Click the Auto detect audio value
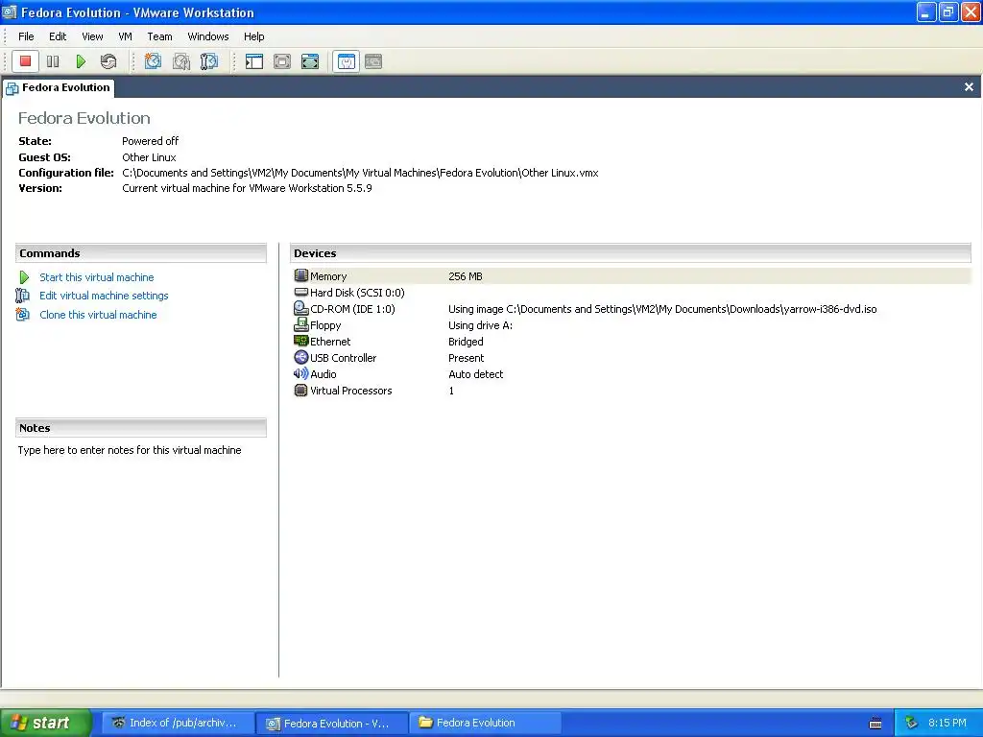 pos(476,374)
